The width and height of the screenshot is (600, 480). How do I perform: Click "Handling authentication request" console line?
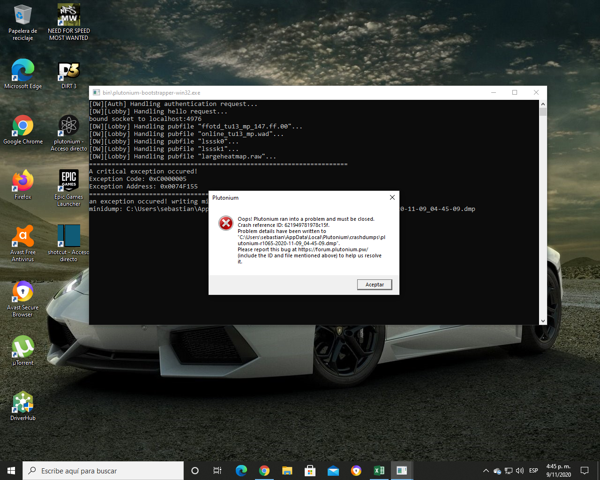click(x=173, y=104)
